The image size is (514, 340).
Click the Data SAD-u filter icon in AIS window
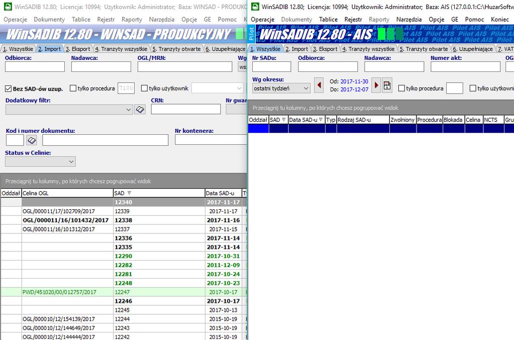pyautogui.click(x=321, y=120)
